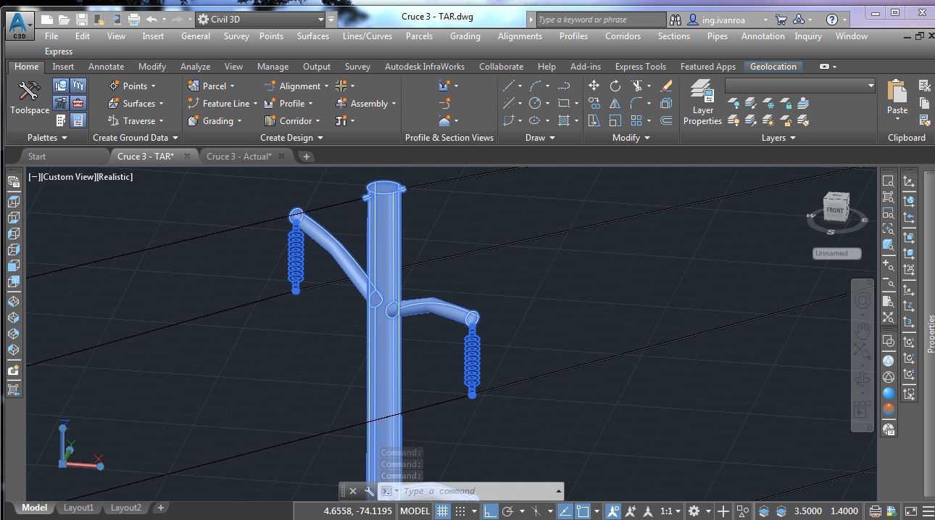
Task: Open the Geolocation ribbon tab
Action: (x=773, y=66)
